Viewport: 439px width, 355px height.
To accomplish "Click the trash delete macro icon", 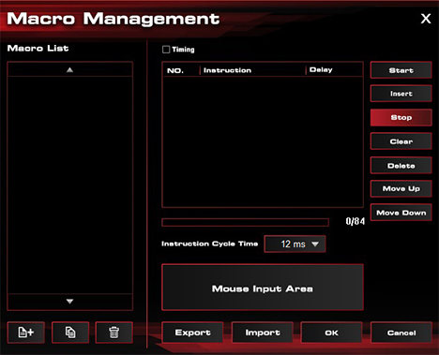I will click(114, 333).
